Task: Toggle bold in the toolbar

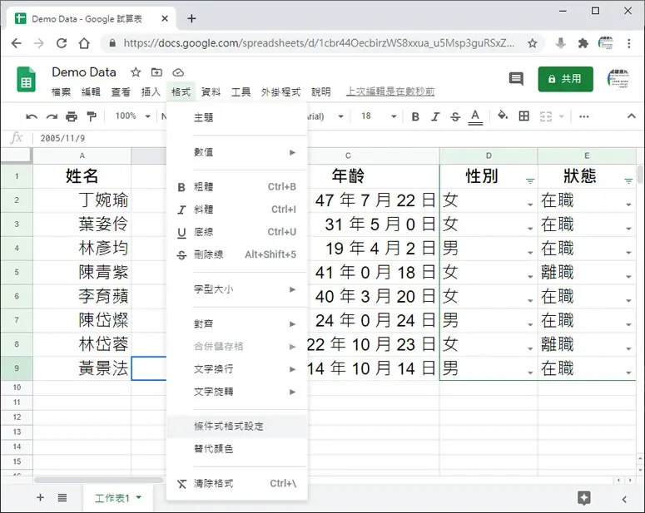Action: click(415, 116)
